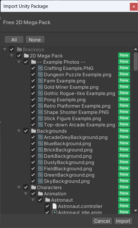Click the Gothic Rogue-like Example.png image icon
The image size is (138, 228).
(x=40, y=93)
